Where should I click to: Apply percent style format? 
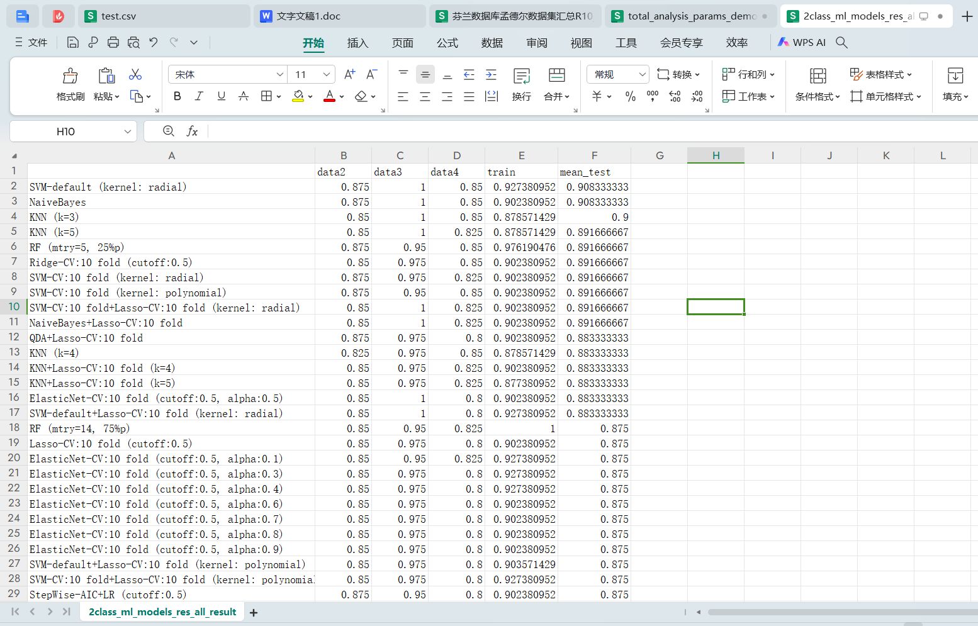click(x=631, y=96)
